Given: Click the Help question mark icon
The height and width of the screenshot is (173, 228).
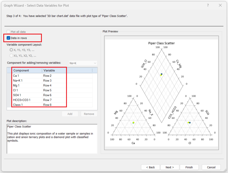Looking at the screenshot, I should 208,5.
